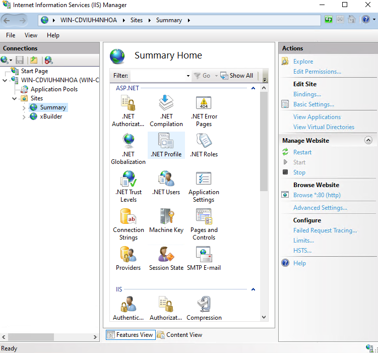Open Failed Request Tracing settings
Viewport: 378px width, 353px height.
(x=325, y=230)
